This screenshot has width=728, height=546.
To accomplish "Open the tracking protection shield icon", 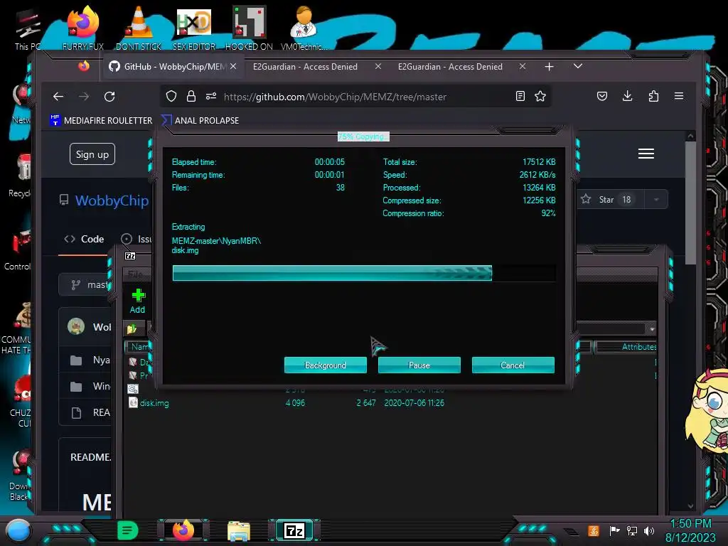I will tap(171, 96).
